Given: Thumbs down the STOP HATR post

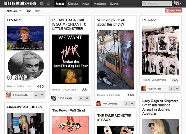Looking at the screenshot, I should [87, 98].
